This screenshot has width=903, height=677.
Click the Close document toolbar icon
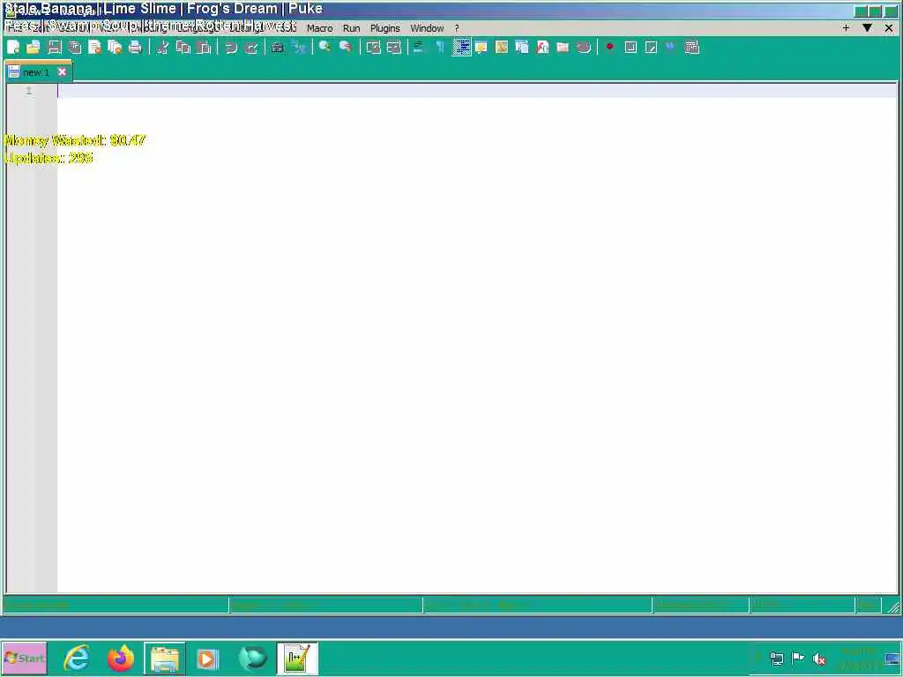click(94, 48)
